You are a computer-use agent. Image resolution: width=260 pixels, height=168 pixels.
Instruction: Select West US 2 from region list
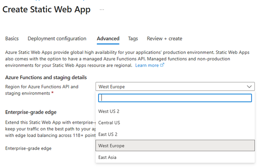tap(175, 111)
